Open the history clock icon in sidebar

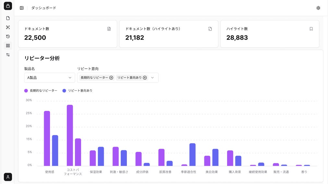point(8,36)
